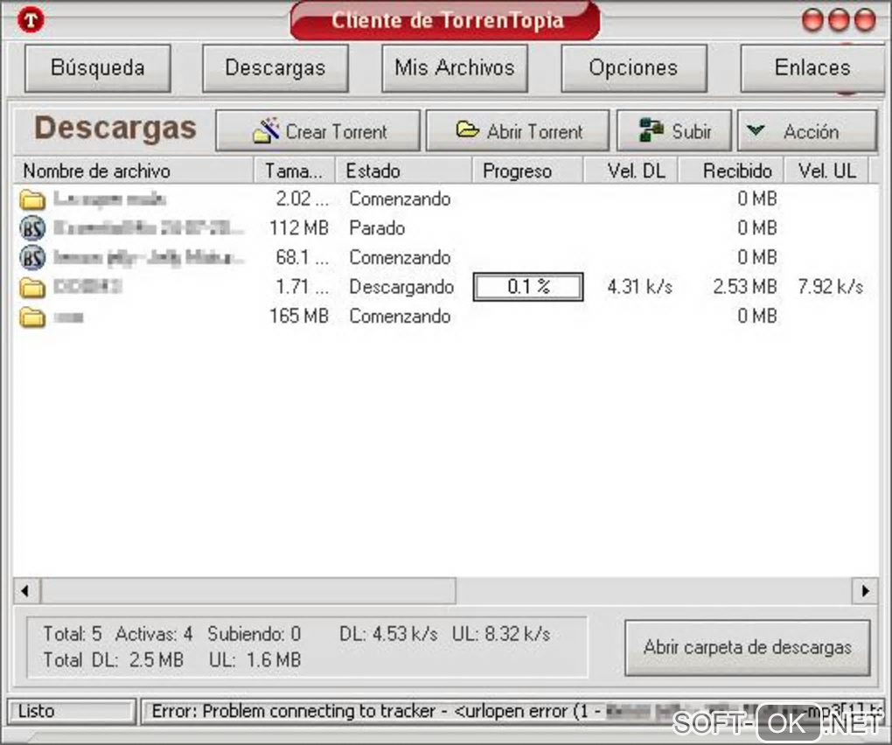
Task: Click the DL: 4.53 k/s summary text
Action: point(388,634)
